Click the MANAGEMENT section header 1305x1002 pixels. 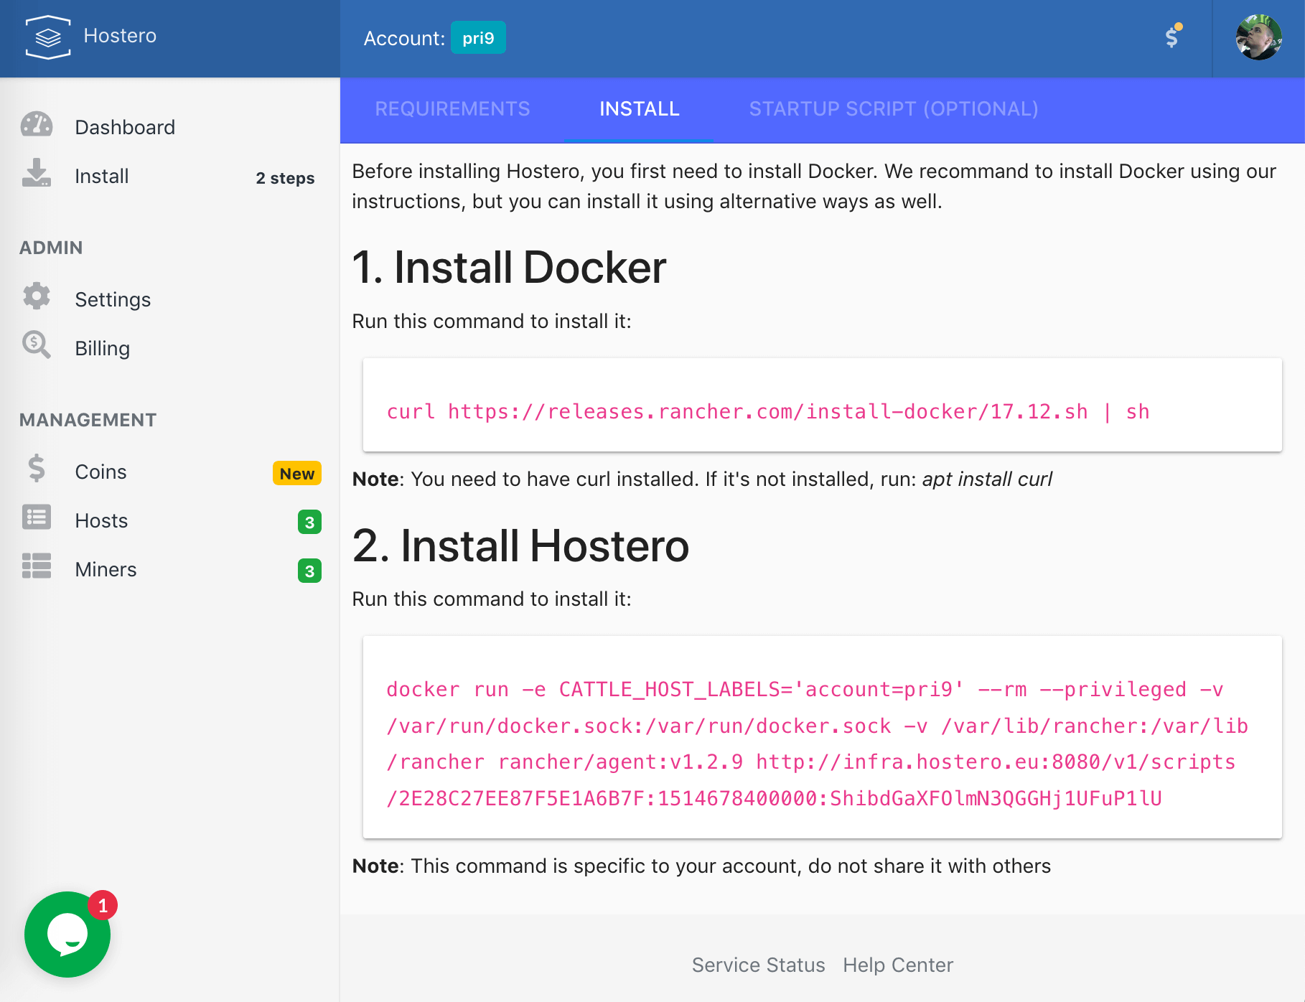[x=88, y=420]
